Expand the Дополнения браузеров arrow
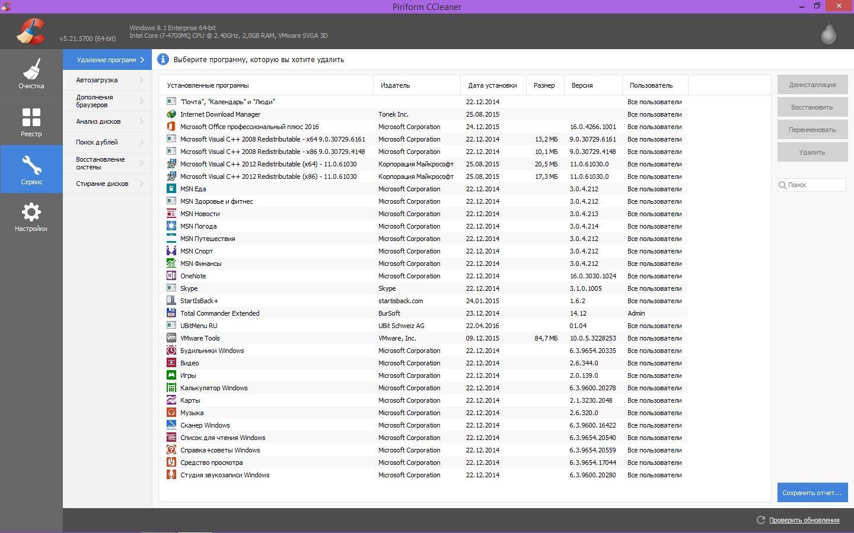854x533 pixels. [x=142, y=101]
